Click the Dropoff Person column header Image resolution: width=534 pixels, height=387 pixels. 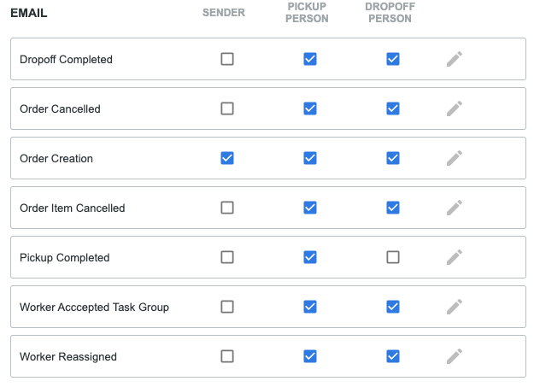coord(390,13)
